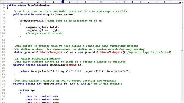Click the '//1. define a stack' comment line
The image size is (184, 103).
coord(79,49)
